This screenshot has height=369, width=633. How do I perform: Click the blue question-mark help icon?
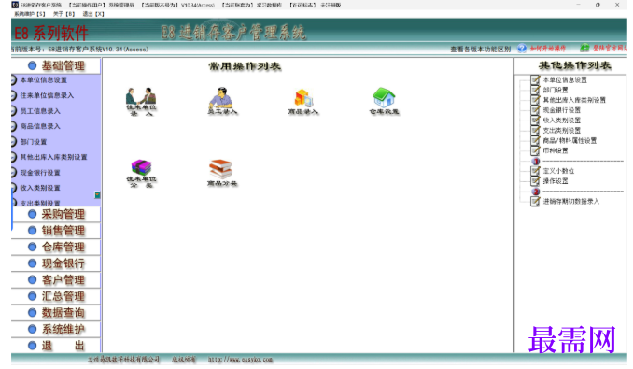(522, 49)
